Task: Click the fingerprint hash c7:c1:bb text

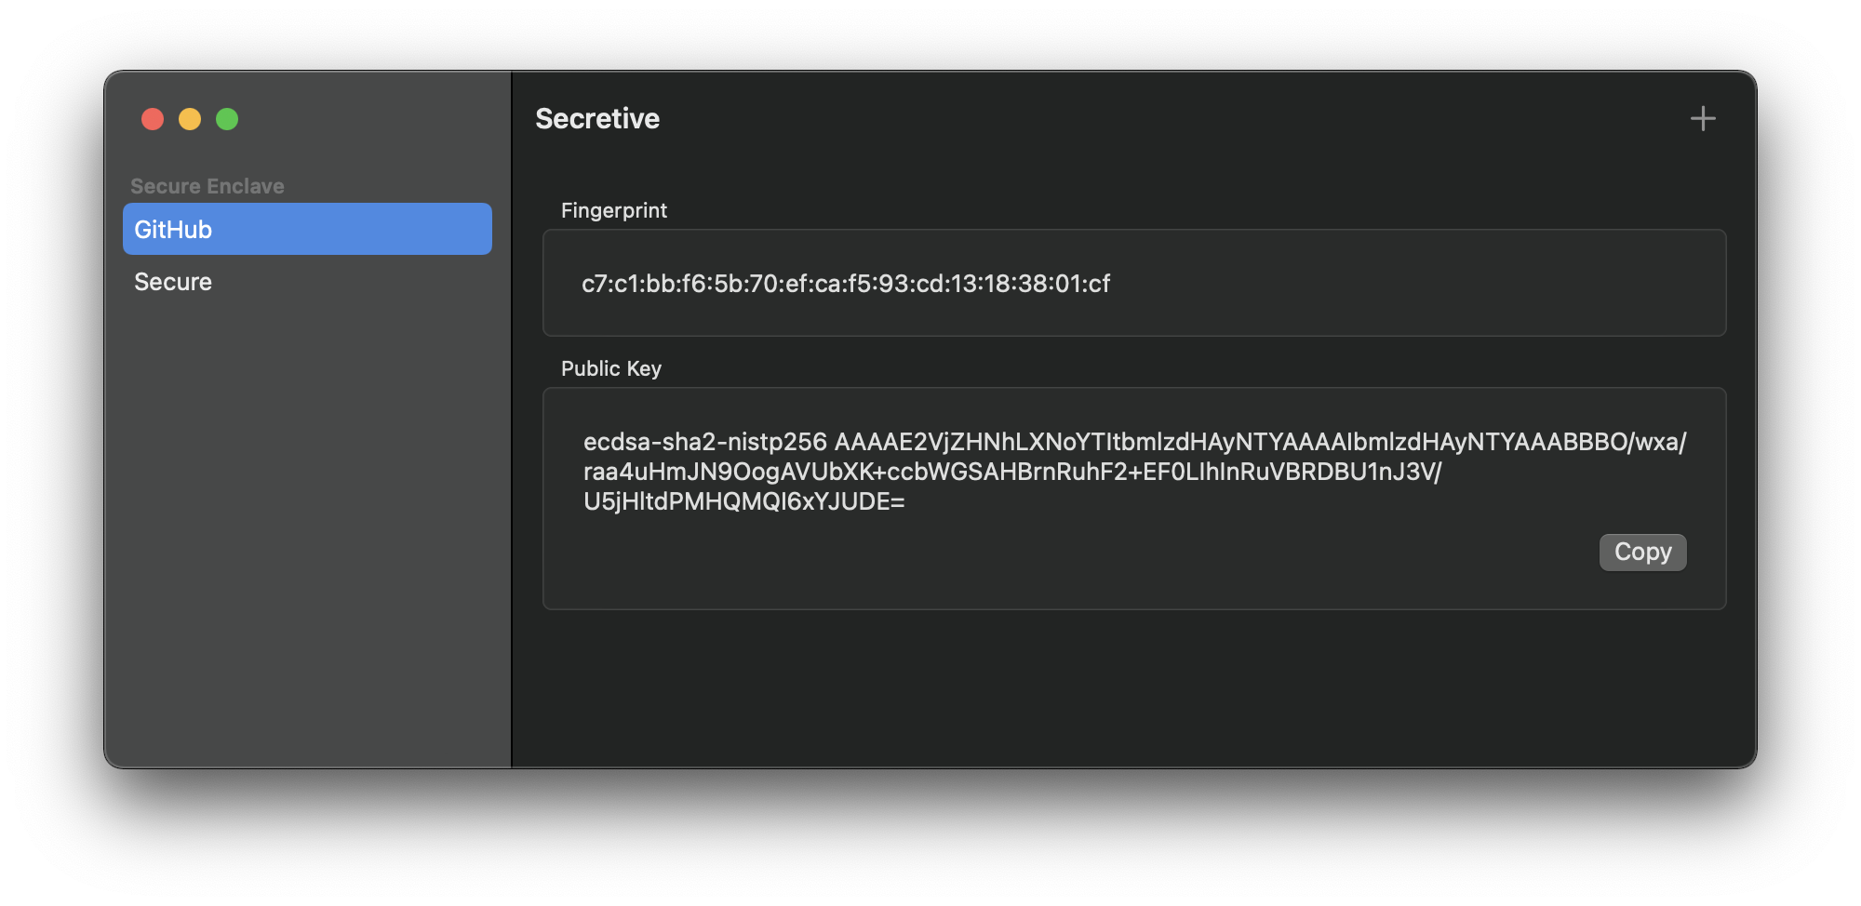Action: click(x=846, y=284)
